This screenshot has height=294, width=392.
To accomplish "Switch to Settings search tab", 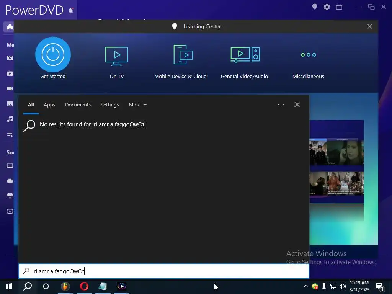I will (109, 105).
